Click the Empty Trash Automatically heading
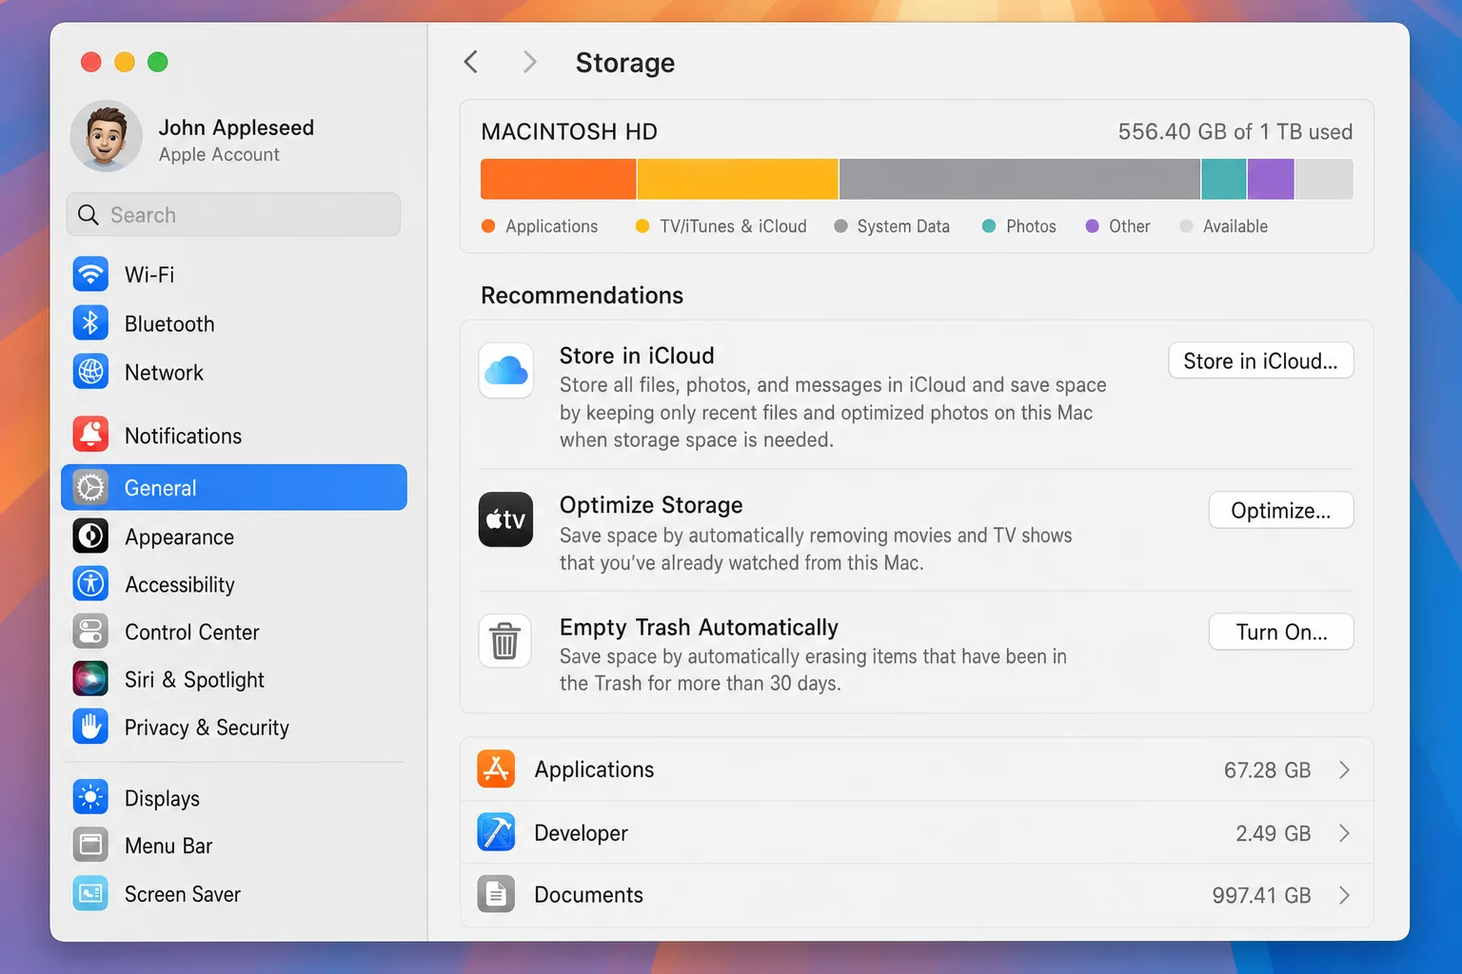Screen dimensions: 1462x974 coord(699,627)
